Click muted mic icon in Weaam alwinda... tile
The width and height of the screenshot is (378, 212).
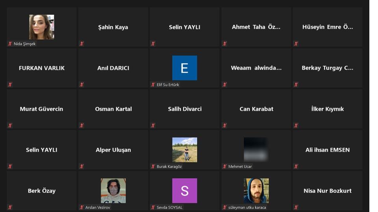(x=225, y=85)
